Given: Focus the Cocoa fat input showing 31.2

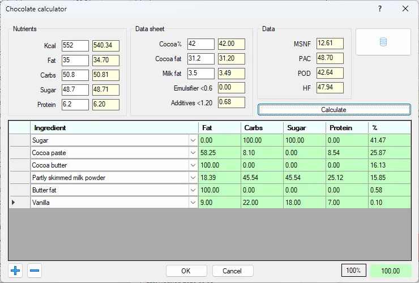Looking at the screenshot, I should [x=200, y=59].
